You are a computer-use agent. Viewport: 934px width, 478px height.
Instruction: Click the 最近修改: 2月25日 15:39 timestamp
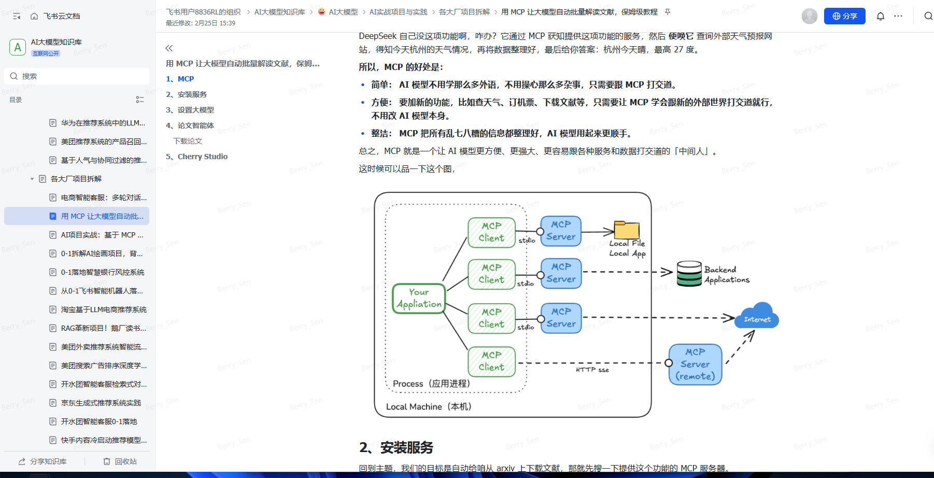coord(201,23)
